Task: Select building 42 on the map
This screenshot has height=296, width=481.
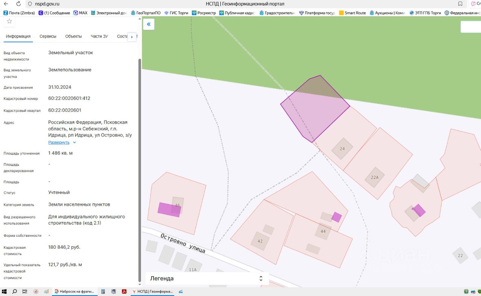Action: coord(260,241)
